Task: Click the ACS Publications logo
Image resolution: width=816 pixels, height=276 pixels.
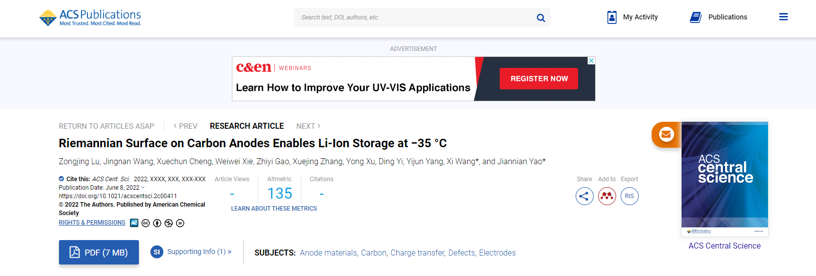Action: 90,17
